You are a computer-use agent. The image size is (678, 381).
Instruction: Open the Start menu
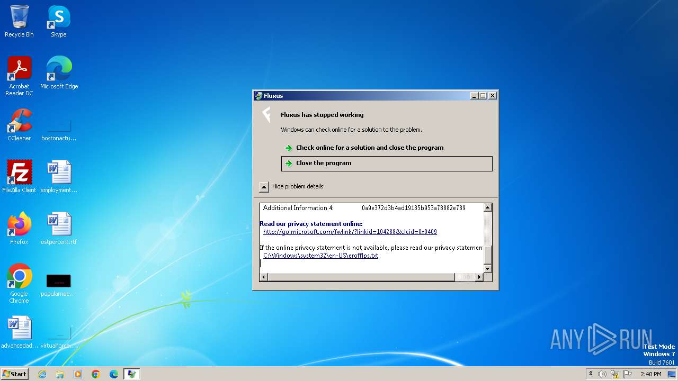point(14,374)
